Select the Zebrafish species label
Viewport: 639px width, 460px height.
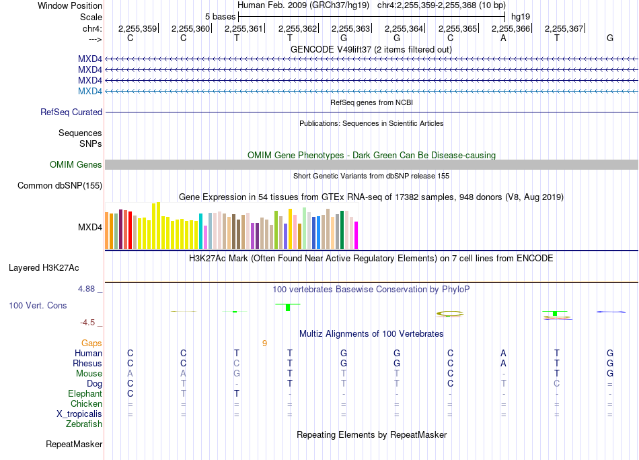pos(84,424)
